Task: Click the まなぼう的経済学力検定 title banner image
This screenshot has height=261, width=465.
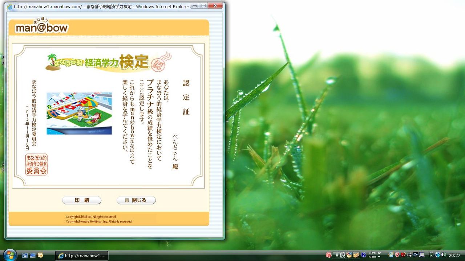Action: (x=109, y=62)
